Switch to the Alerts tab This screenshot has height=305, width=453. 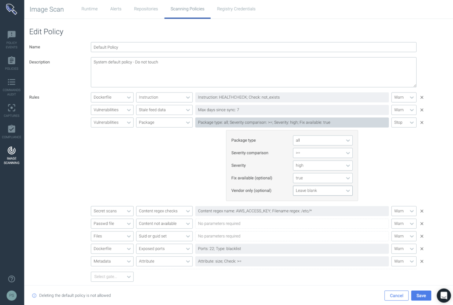115,9
